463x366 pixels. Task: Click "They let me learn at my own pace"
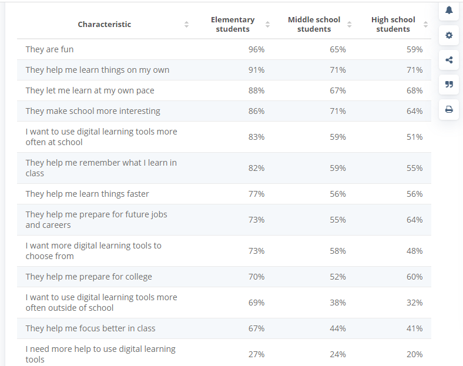tap(90, 90)
